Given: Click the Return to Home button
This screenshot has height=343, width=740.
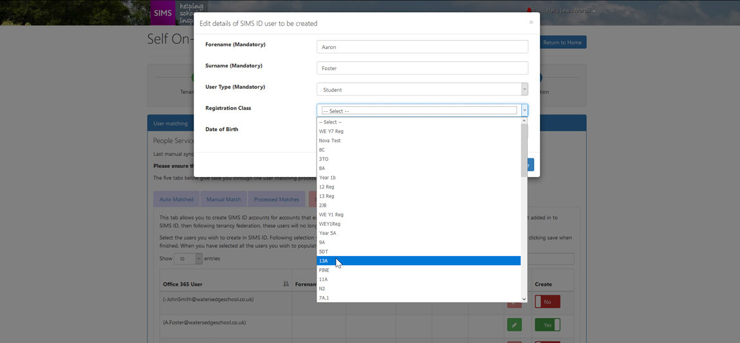Looking at the screenshot, I should tap(562, 42).
